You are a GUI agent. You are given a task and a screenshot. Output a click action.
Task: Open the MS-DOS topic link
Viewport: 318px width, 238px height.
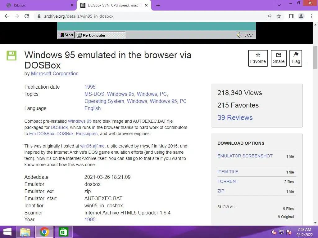(94, 94)
